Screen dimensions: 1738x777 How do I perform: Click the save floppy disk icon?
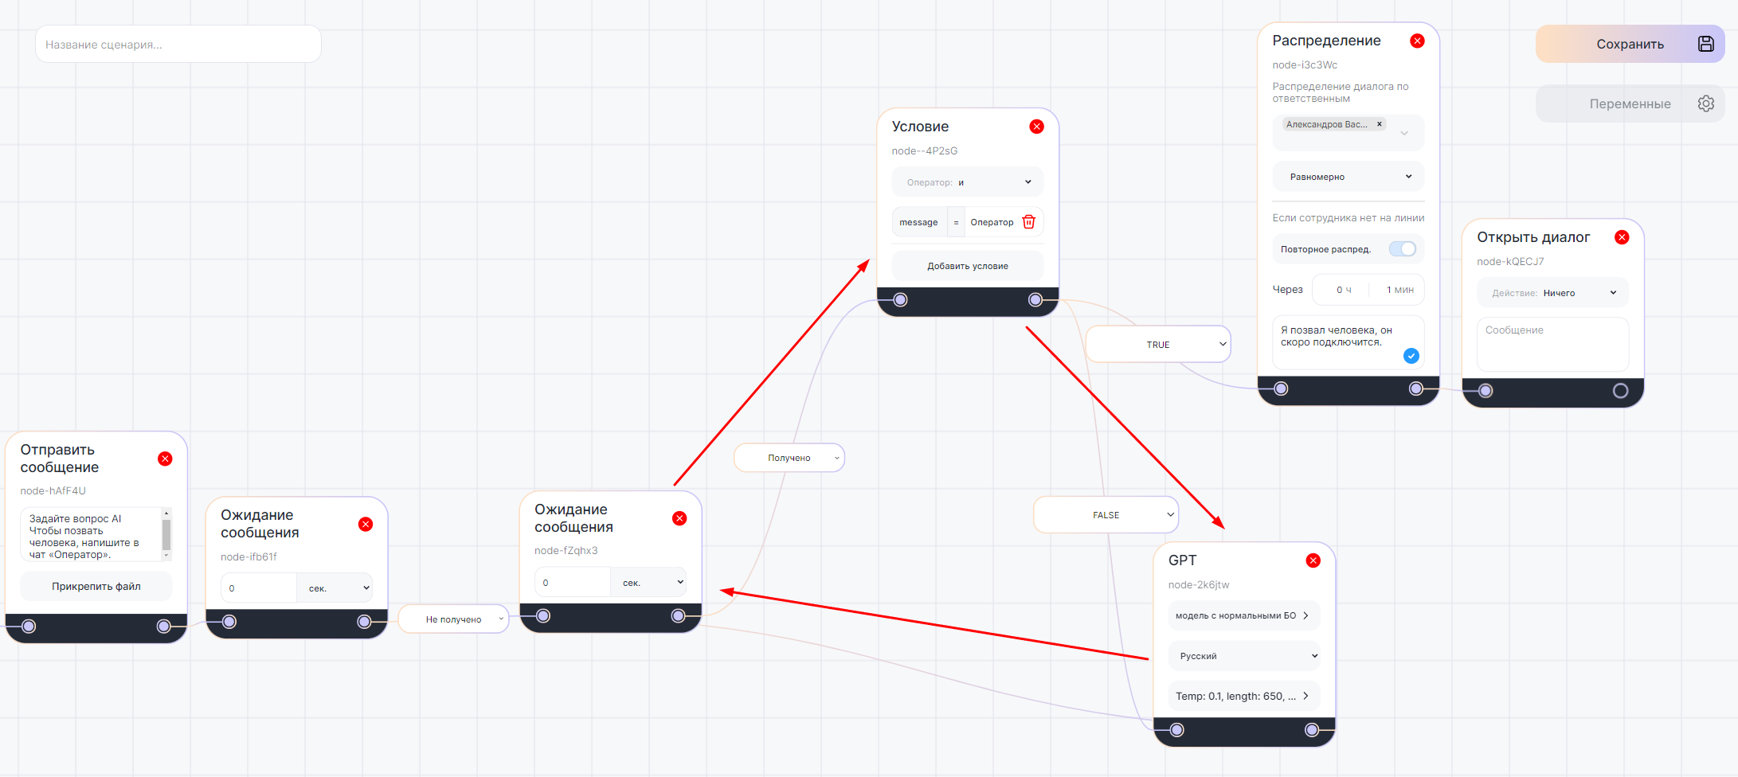pyautogui.click(x=1705, y=44)
